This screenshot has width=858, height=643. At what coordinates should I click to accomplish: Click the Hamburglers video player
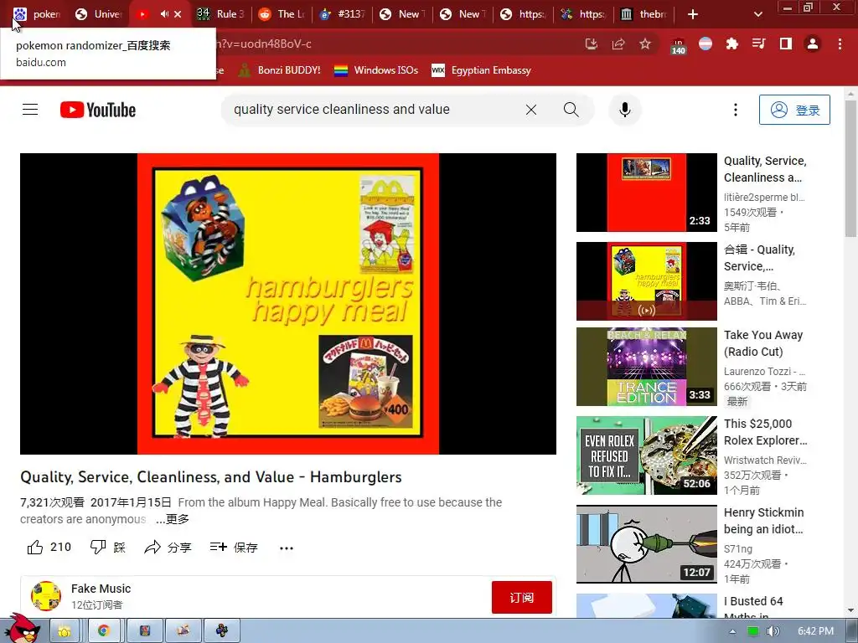pyautogui.click(x=288, y=303)
